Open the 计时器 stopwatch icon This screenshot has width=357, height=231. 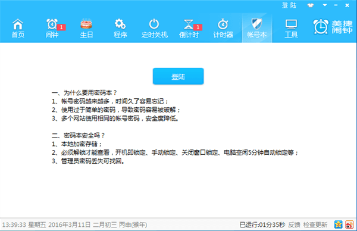(223, 28)
